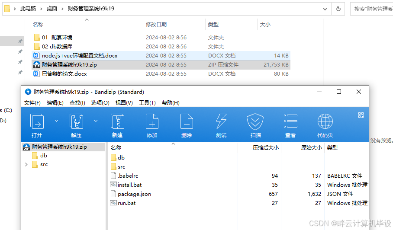Select 已答辩的论文.docx in Explorer
Viewport: 393px width, 230px height.
pyautogui.click(x=60, y=74)
